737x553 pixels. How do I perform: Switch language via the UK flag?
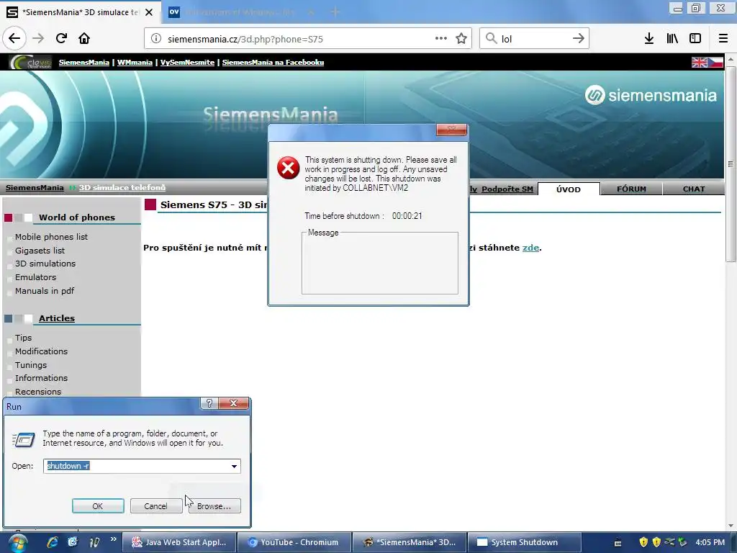coord(699,62)
